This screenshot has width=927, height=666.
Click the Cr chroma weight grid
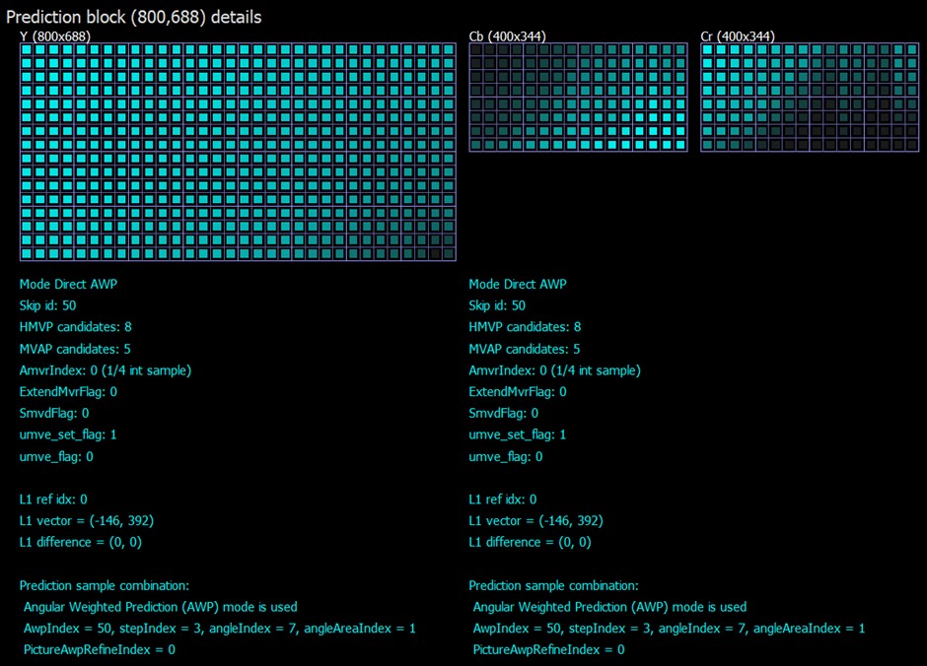coord(810,98)
